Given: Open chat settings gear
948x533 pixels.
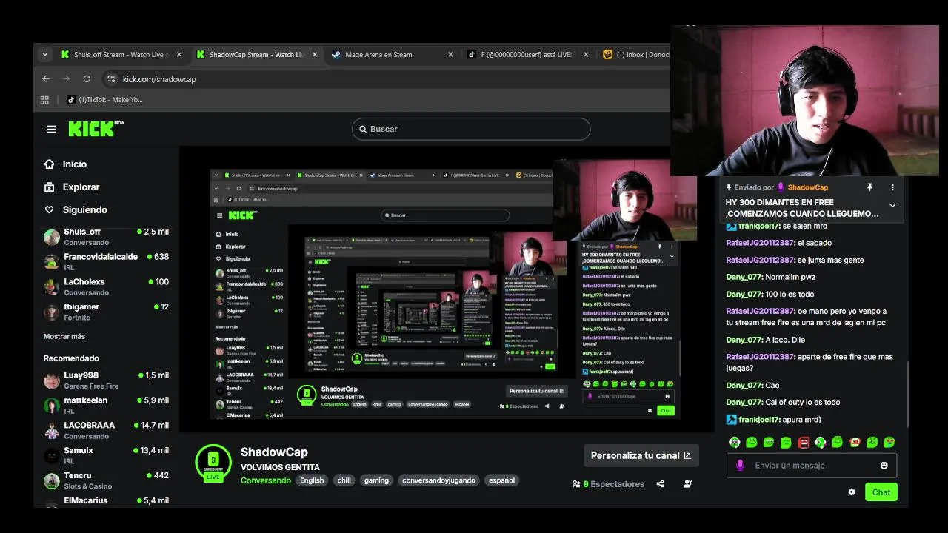Looking at the screenshot, I should (x=852, y=492).
